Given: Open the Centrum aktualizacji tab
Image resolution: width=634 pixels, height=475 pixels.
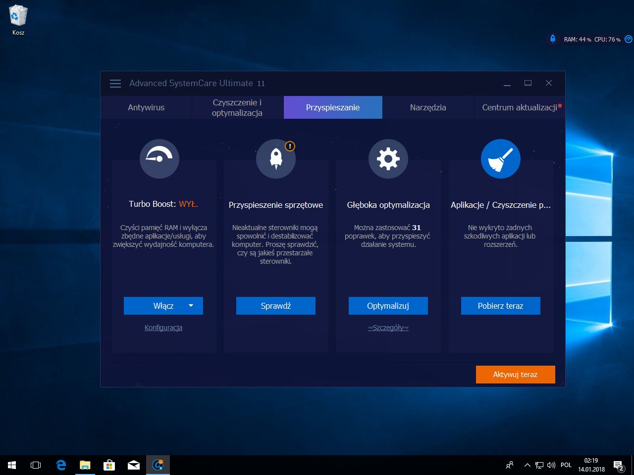Looking at the screenshot, I should 520,107.
